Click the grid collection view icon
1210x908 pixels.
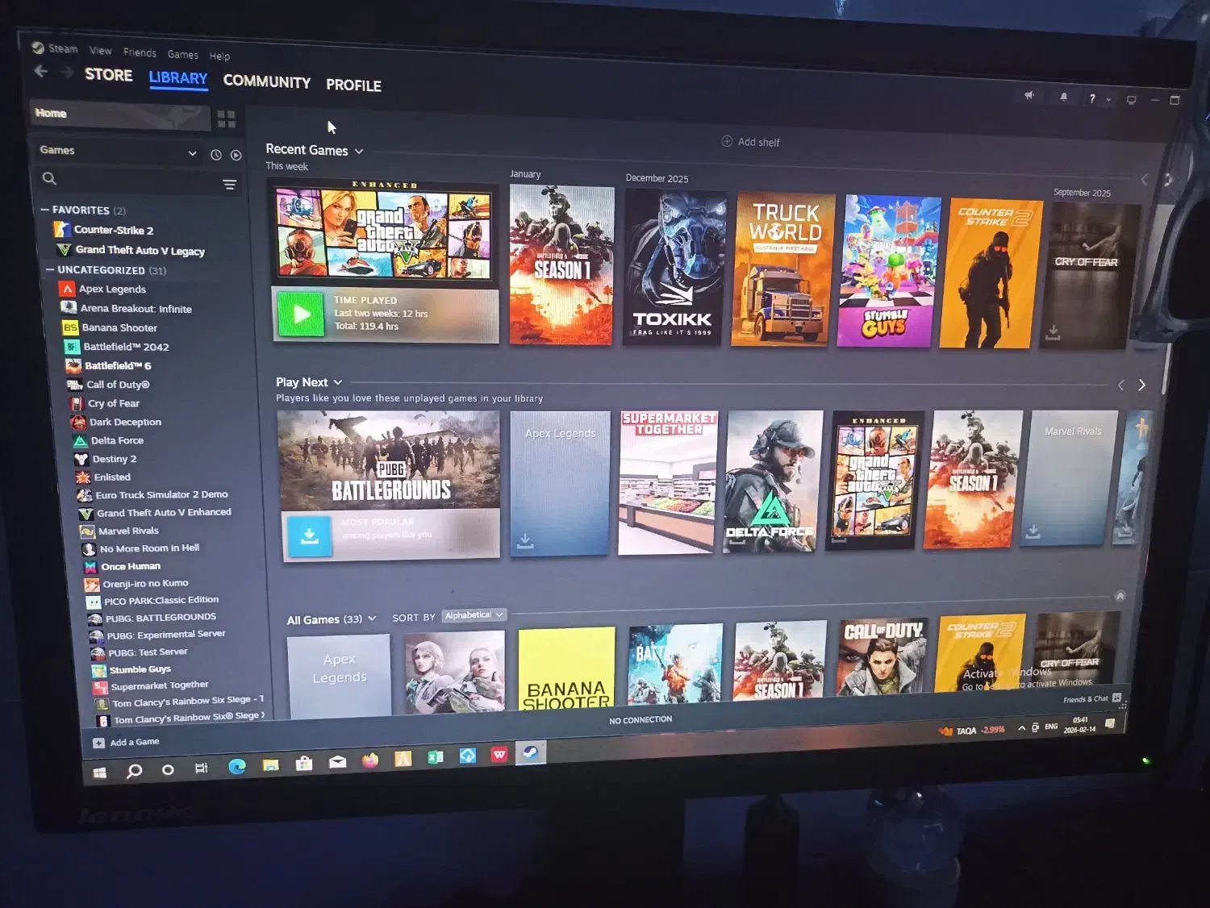tap(227, 119)
